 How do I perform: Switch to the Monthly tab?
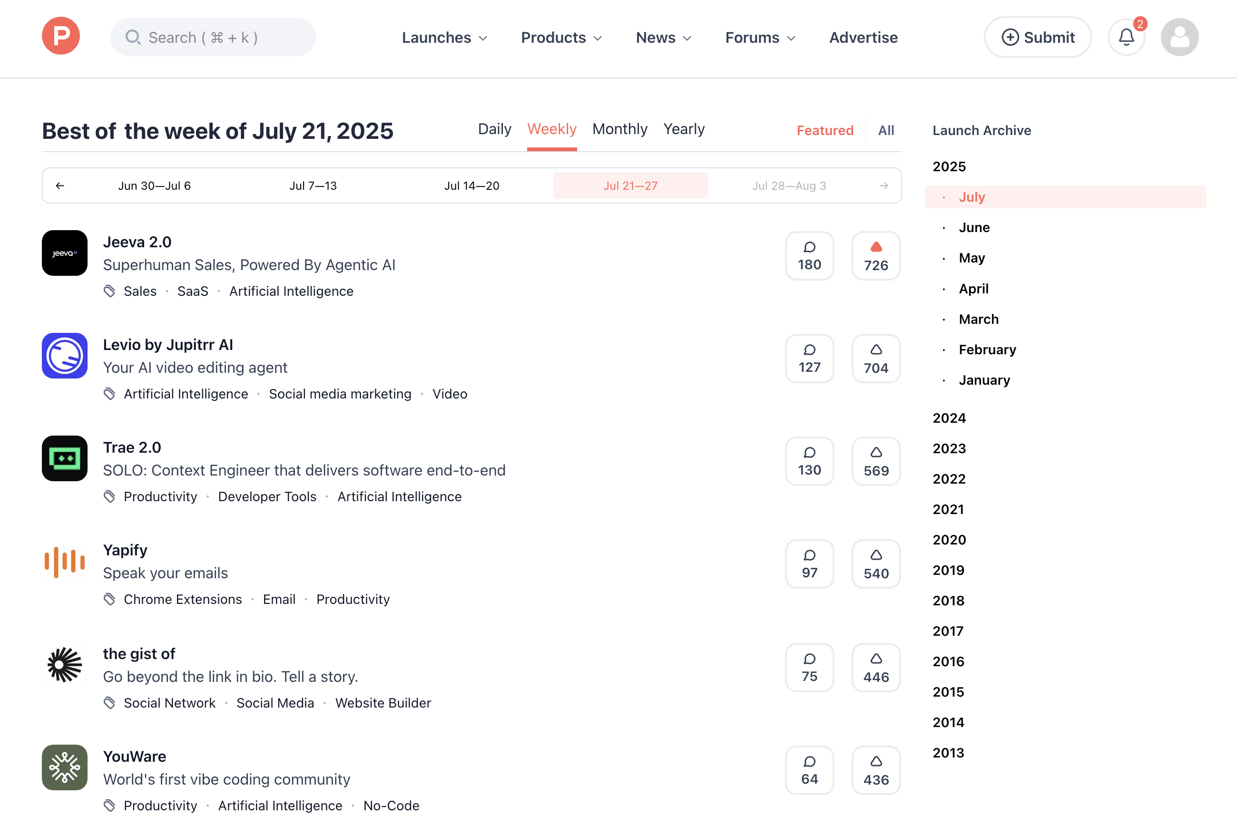tap(619, 129)
